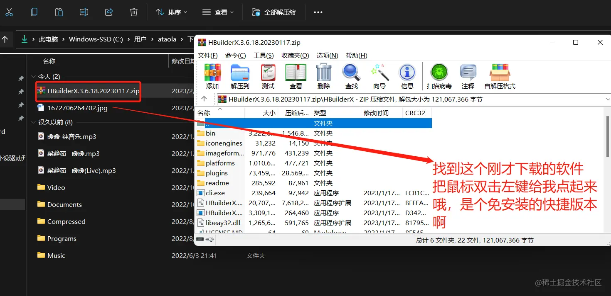The image size is (611, 296).
Task: Open the Help (帮助) menu
Action: click(x=356, y=55)
